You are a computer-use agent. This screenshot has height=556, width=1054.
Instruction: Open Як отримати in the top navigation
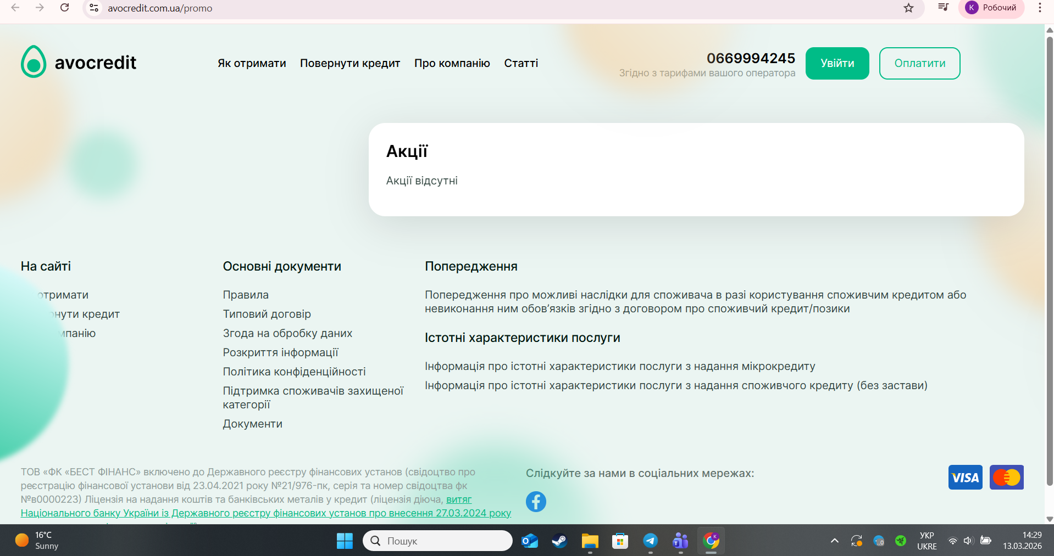point(252,63)
